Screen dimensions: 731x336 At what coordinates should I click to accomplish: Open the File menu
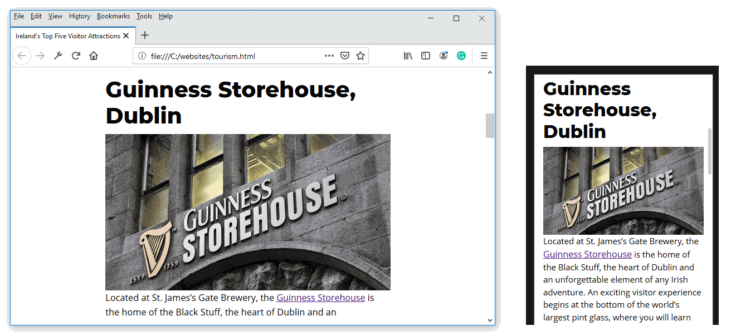19,16
